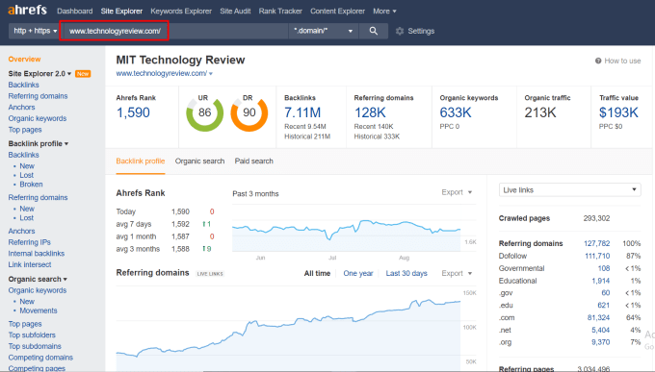The image size is (655, 372).
Task: Open Keywords Explorer in top navigation
Action: (181, 12)
